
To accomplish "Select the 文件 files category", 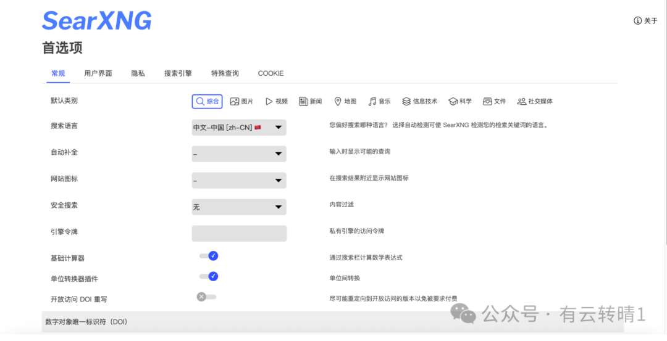I will point(494,102).
